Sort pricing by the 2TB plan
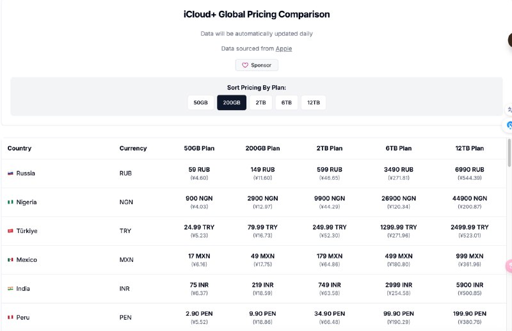The image size is (512, 331). [x=260, y=102]
